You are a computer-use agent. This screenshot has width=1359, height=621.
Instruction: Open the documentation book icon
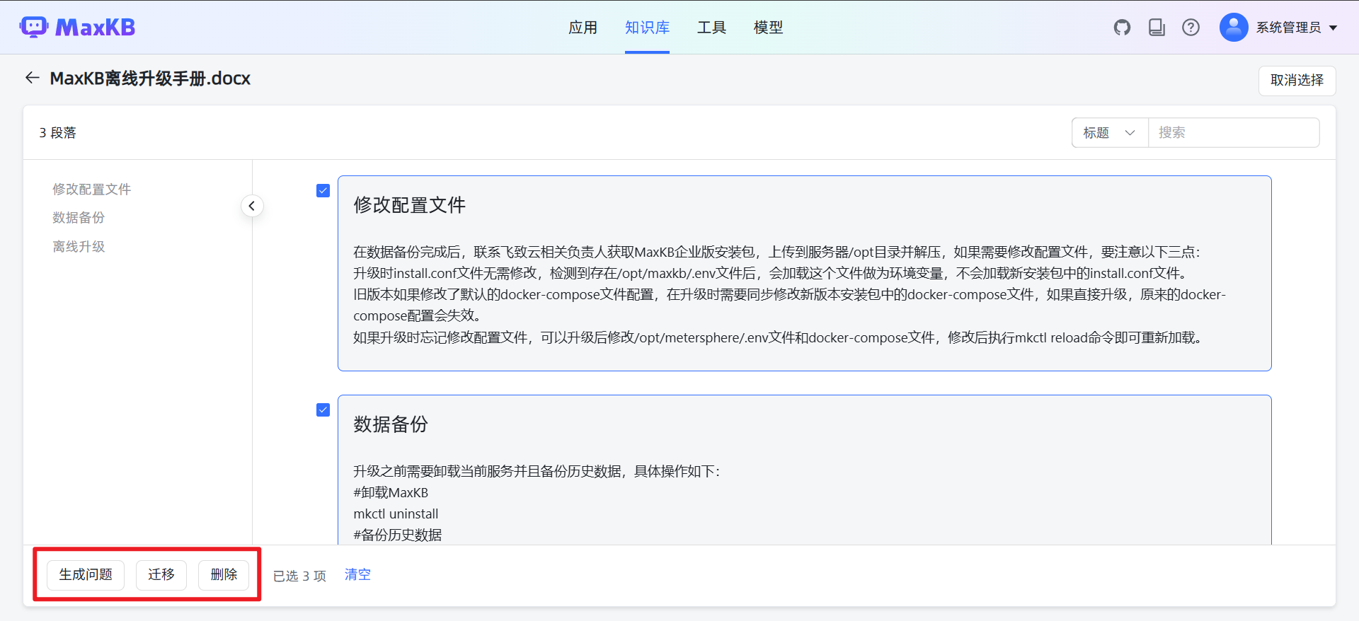tap(1157, 28)
